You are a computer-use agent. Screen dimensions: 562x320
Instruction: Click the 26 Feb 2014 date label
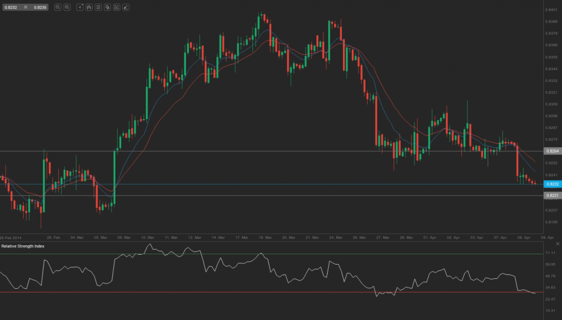coord(10,238)
